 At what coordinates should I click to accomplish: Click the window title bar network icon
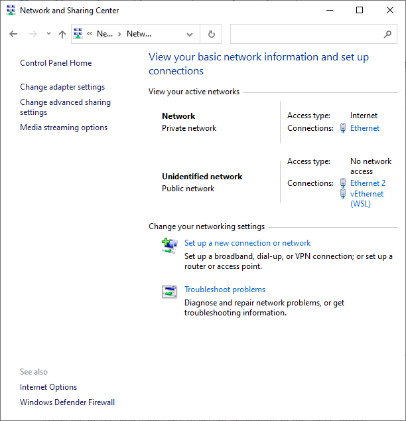pos(11,10)
